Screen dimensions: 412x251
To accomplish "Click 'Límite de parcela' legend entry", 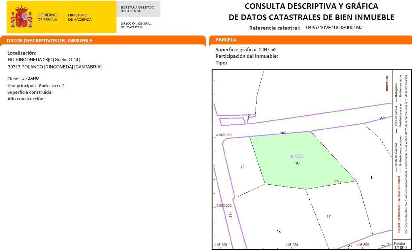I will pyautogui.click(x=396, y=119).
